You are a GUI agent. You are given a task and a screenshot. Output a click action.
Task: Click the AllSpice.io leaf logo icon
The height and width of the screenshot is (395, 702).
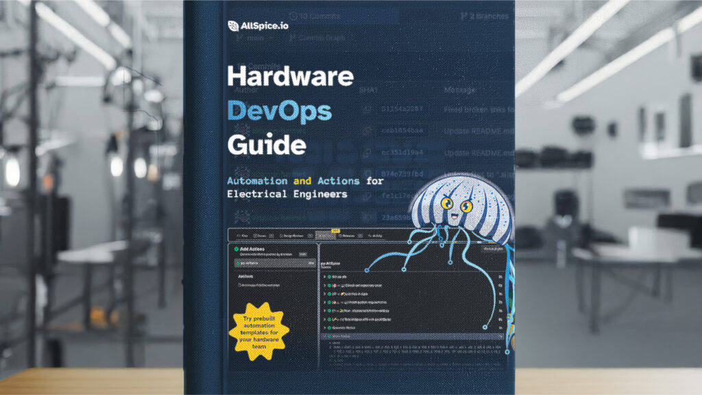pyautogui.click(x=233, y=26)
